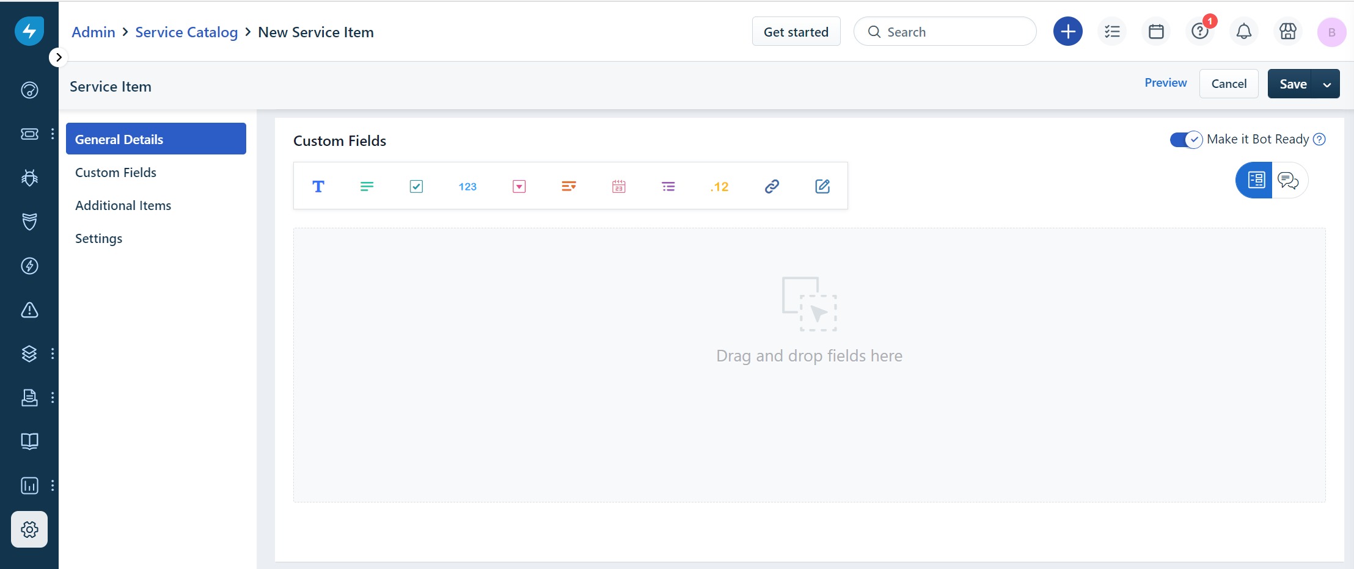Click the Preview link
Image resolution: width=1354 pixels, height=569 pixels.
pos(1166,83)
